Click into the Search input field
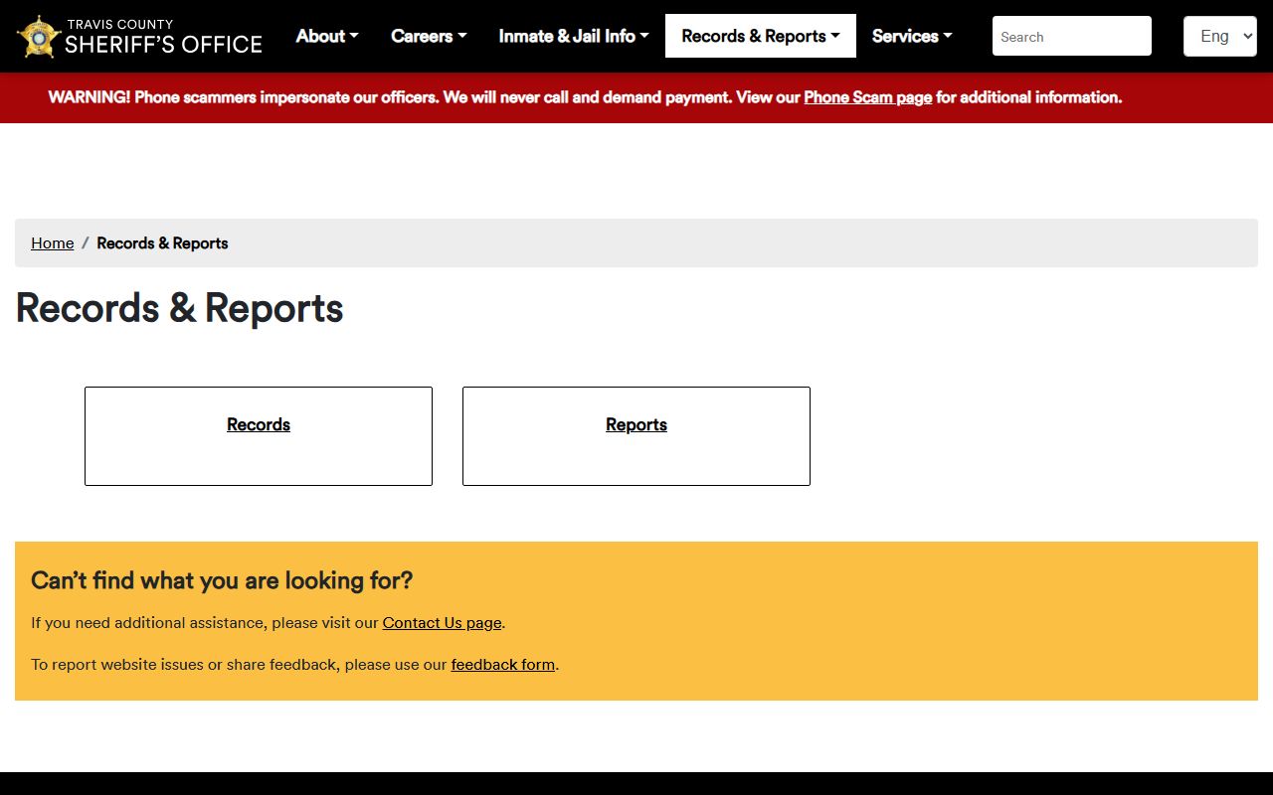This screenshot has height=795, width=1273. pyautogui.click(x=1071, y=36)
